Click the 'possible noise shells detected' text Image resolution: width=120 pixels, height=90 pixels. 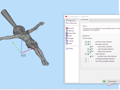107,56
